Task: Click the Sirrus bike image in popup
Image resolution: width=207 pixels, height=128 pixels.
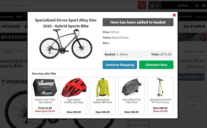Action: pyautogui.click(x=66, y=44)
